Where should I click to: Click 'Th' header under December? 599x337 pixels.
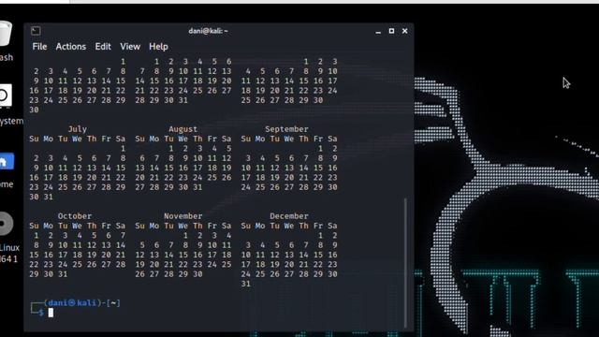tap(303, 226)
